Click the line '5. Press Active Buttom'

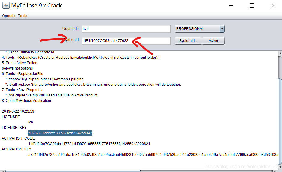pos(20,63)
